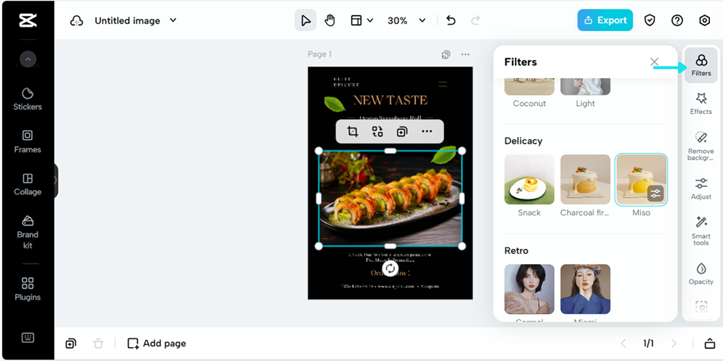This screenshot has width=723, height=361.
Task: Click the duplicate page icon beside Page 1
Action: tap(446, 55)
